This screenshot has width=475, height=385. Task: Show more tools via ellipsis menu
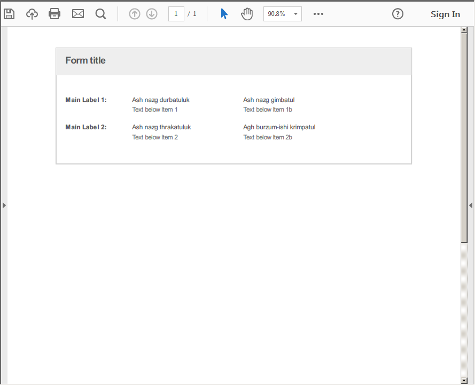click(318, 14)
